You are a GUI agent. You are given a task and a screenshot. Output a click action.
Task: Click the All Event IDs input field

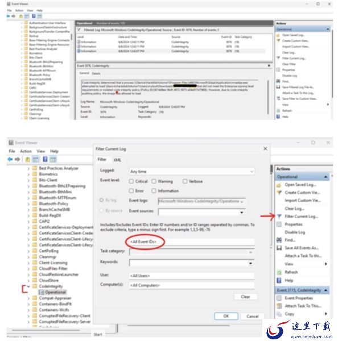[x=192, y=242]
